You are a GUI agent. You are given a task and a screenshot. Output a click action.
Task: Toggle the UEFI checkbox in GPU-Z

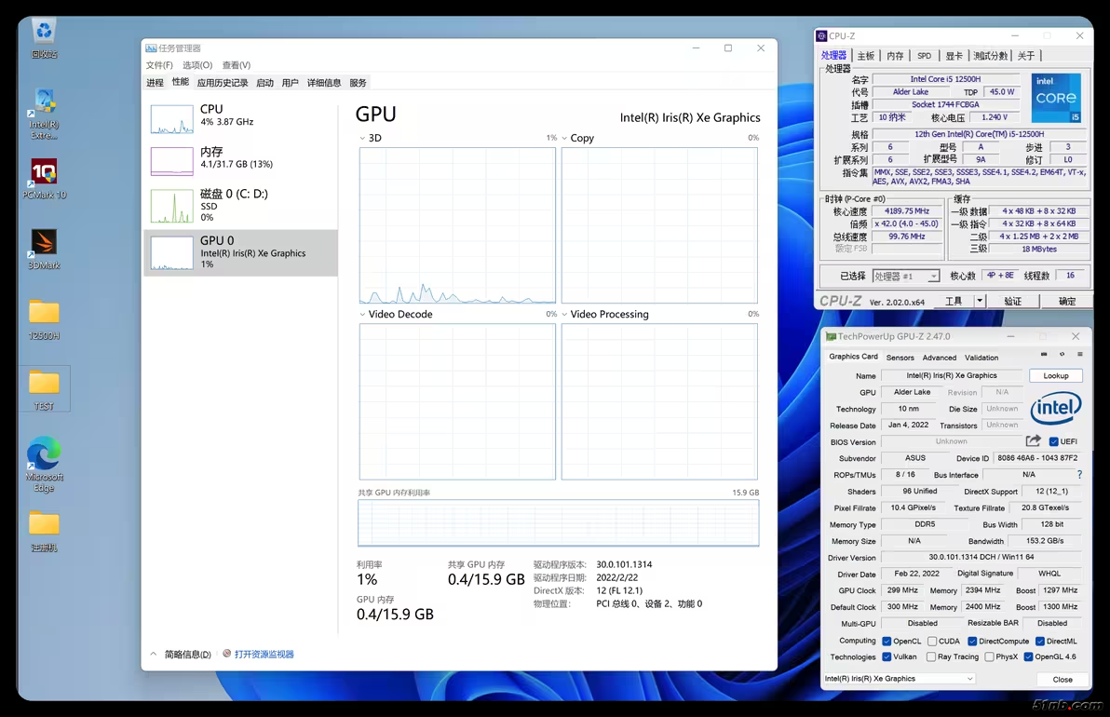[x=1054, y=441]
